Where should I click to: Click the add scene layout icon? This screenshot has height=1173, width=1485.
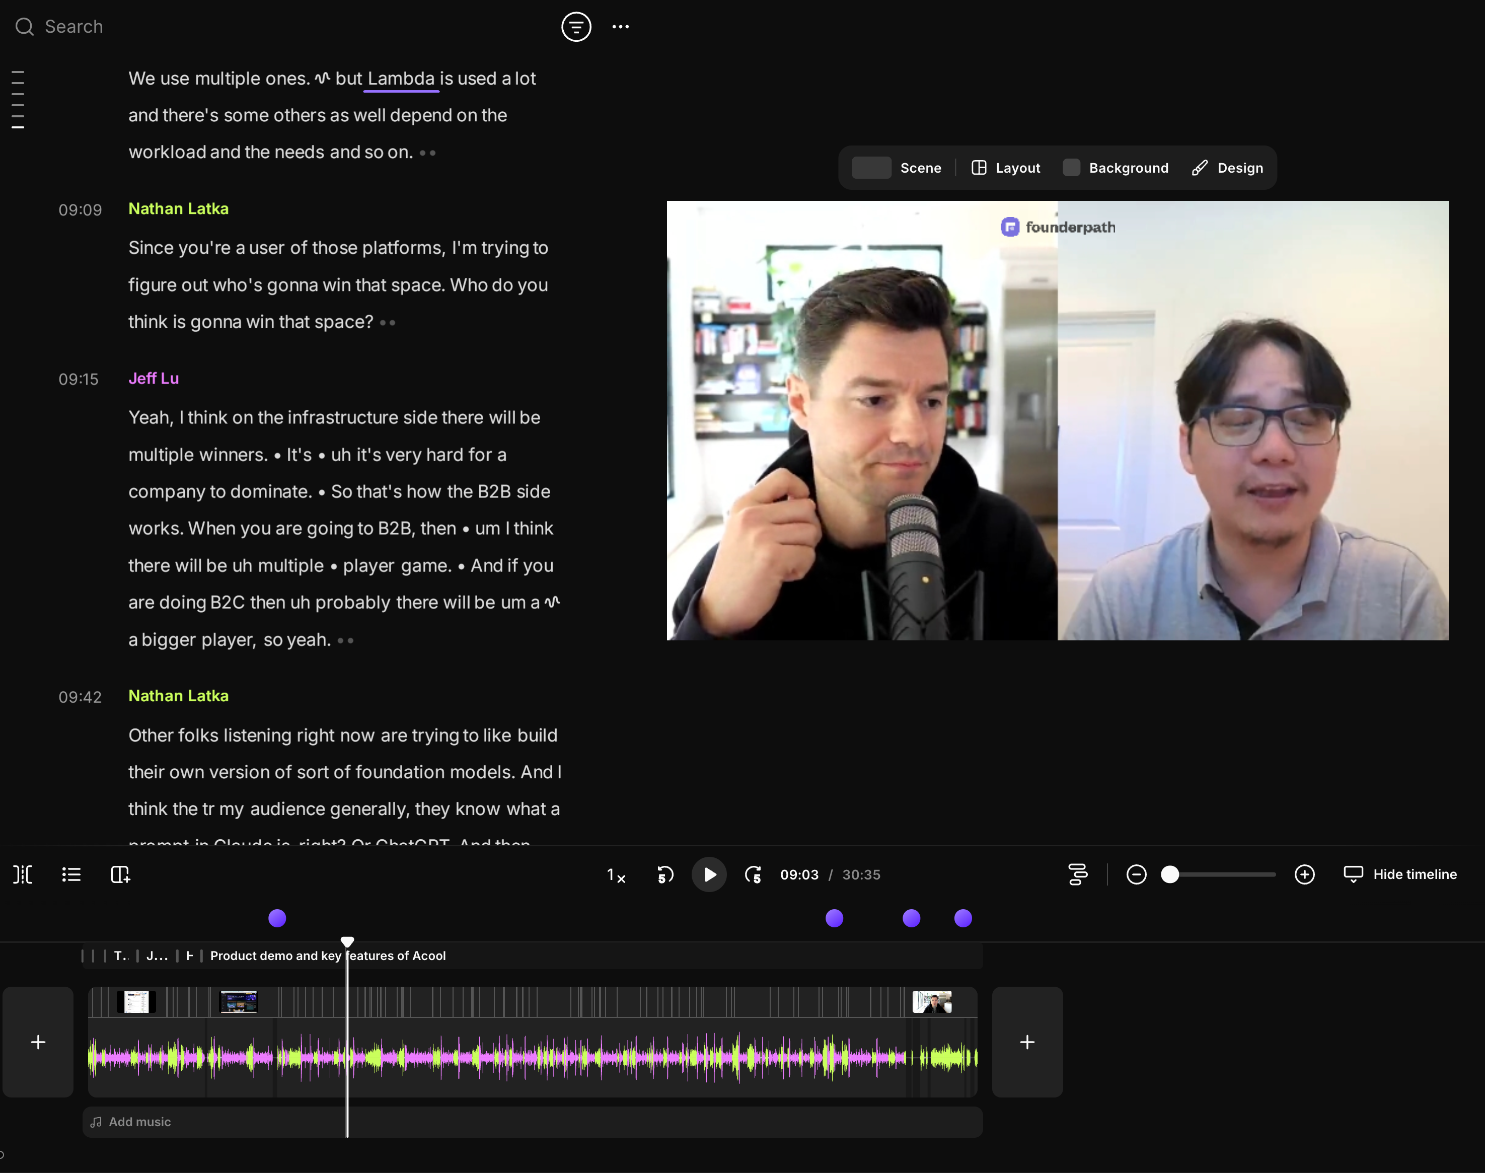(120, 874)
